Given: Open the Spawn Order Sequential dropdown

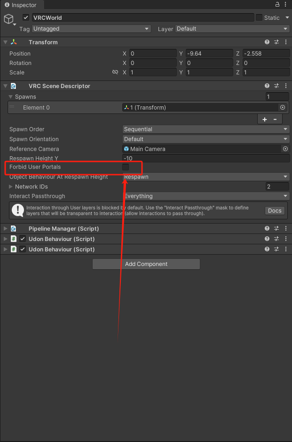Looking at the screenshot, I should [x=206, y=129].
